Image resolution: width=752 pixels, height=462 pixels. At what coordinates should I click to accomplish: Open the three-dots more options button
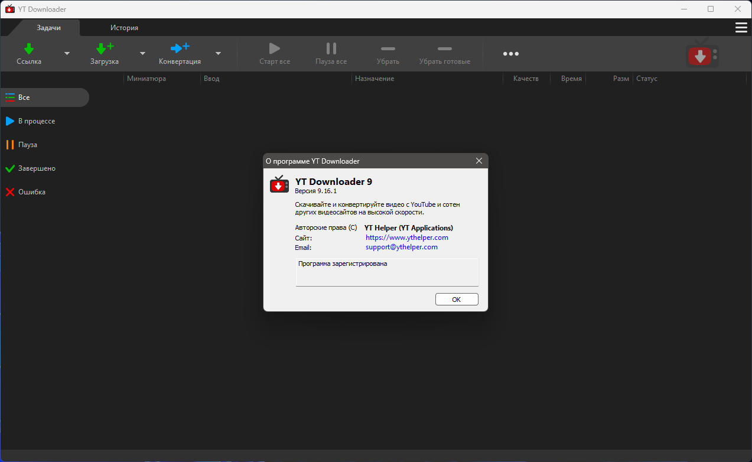[x=511, y=54]
